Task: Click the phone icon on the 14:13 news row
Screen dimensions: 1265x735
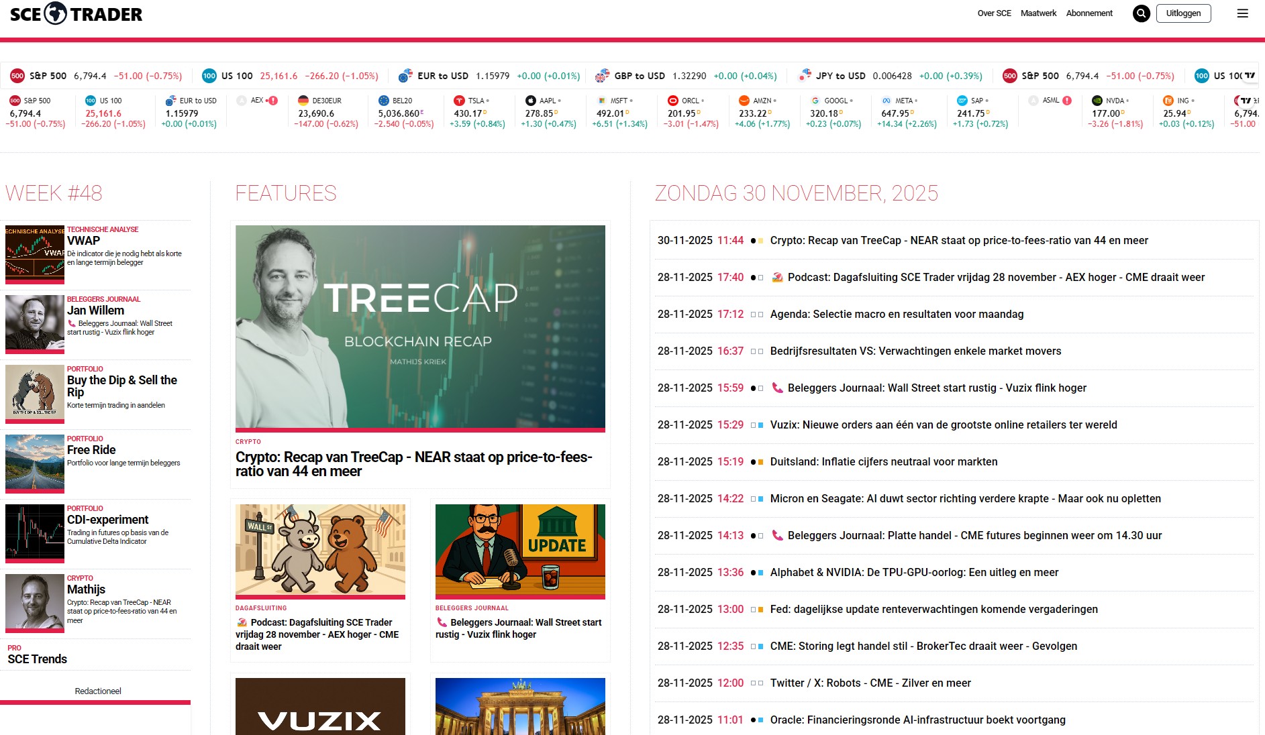Action: [x=777, y=535]
